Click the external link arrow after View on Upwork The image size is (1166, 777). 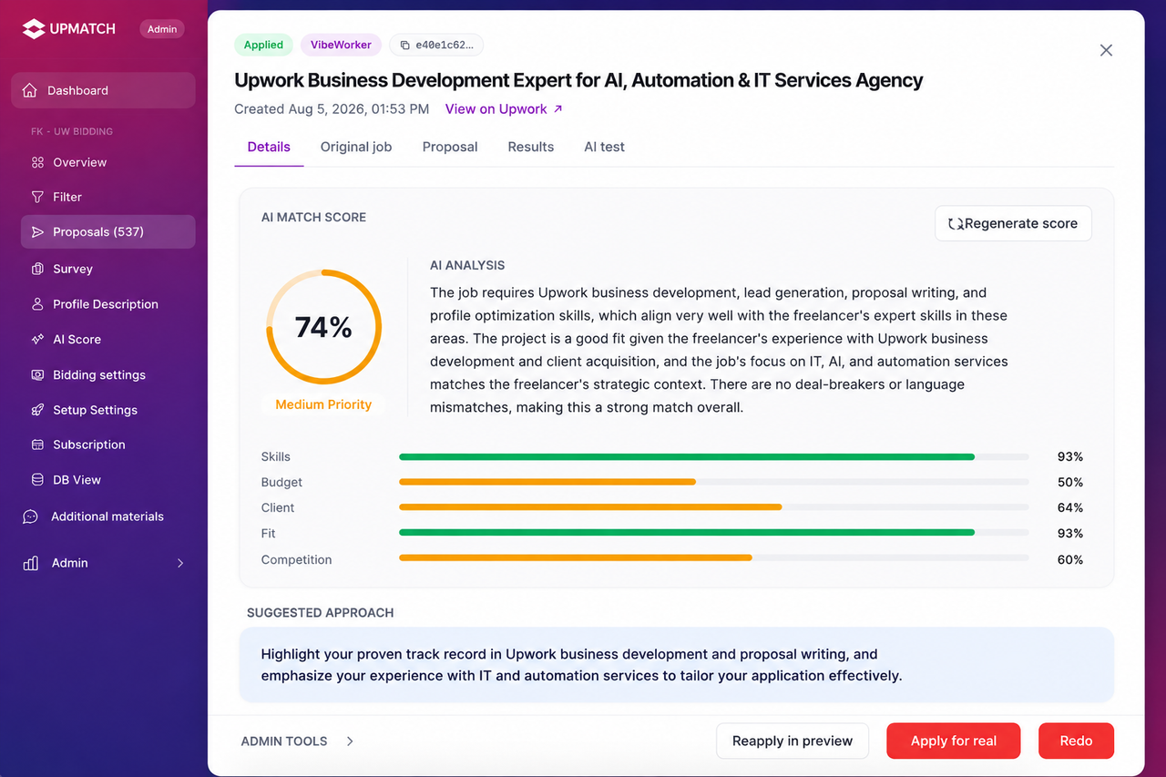(558, 108)
